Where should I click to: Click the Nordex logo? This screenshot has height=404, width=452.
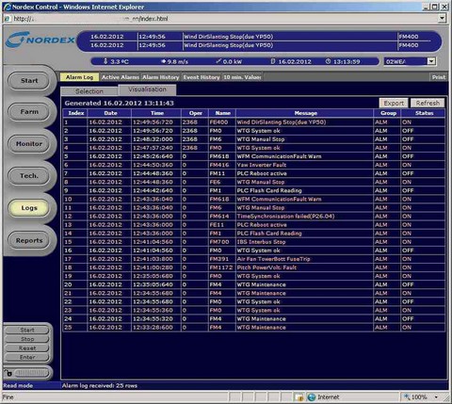click(40, 40)
